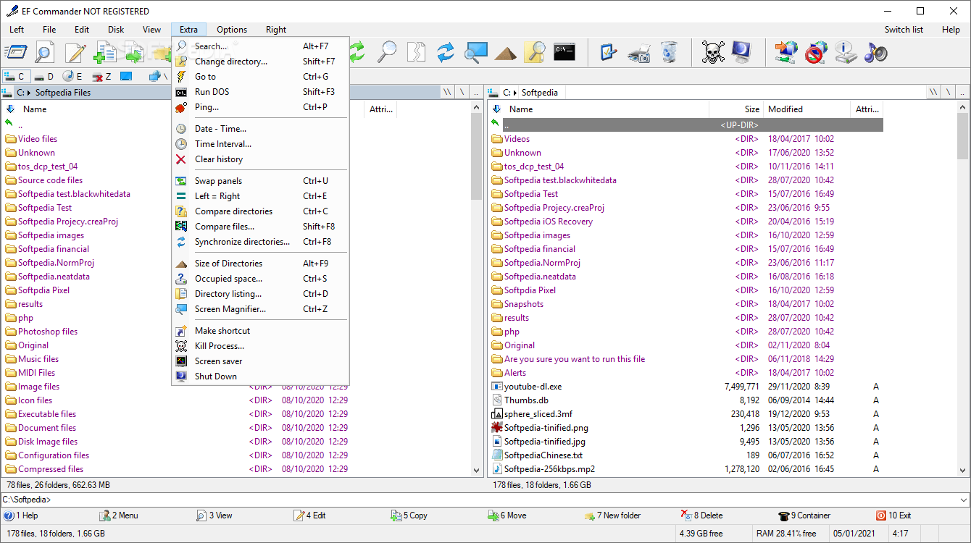Select the Photoshop files folder in the left panel
Image resolution: width=971 pixels, height=543 pixels.
[48, 332]
